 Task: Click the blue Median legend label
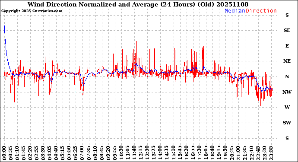click(x=235, y=11)
